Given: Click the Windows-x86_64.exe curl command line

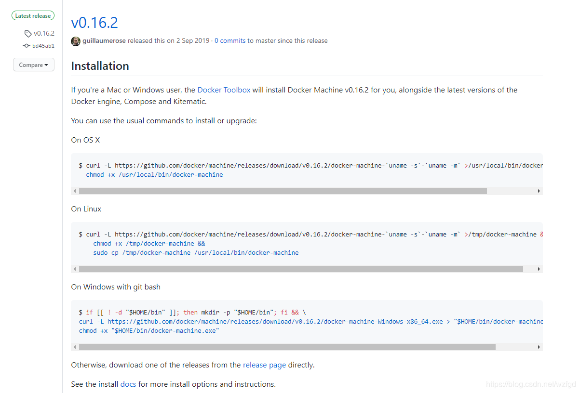Looking at the screenshot, I should [310, 322].
